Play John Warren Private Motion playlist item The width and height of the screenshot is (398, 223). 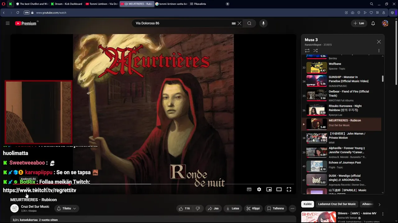click(341, 138)
